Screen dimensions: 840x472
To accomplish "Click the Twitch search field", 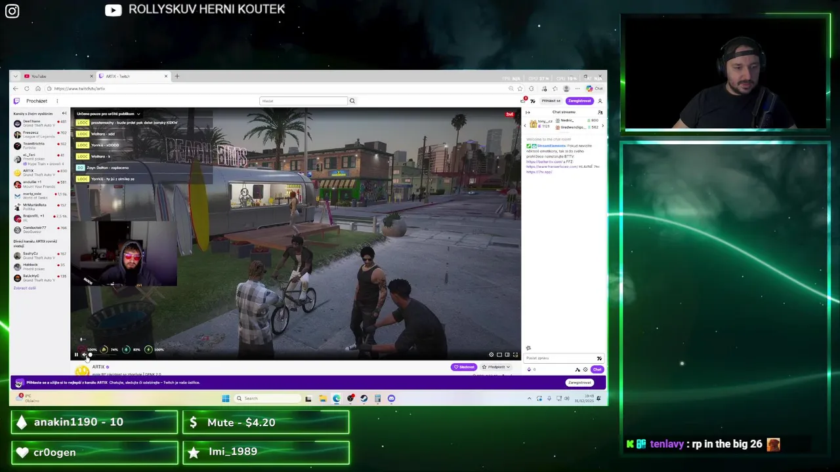I will (x=303, y=101).
